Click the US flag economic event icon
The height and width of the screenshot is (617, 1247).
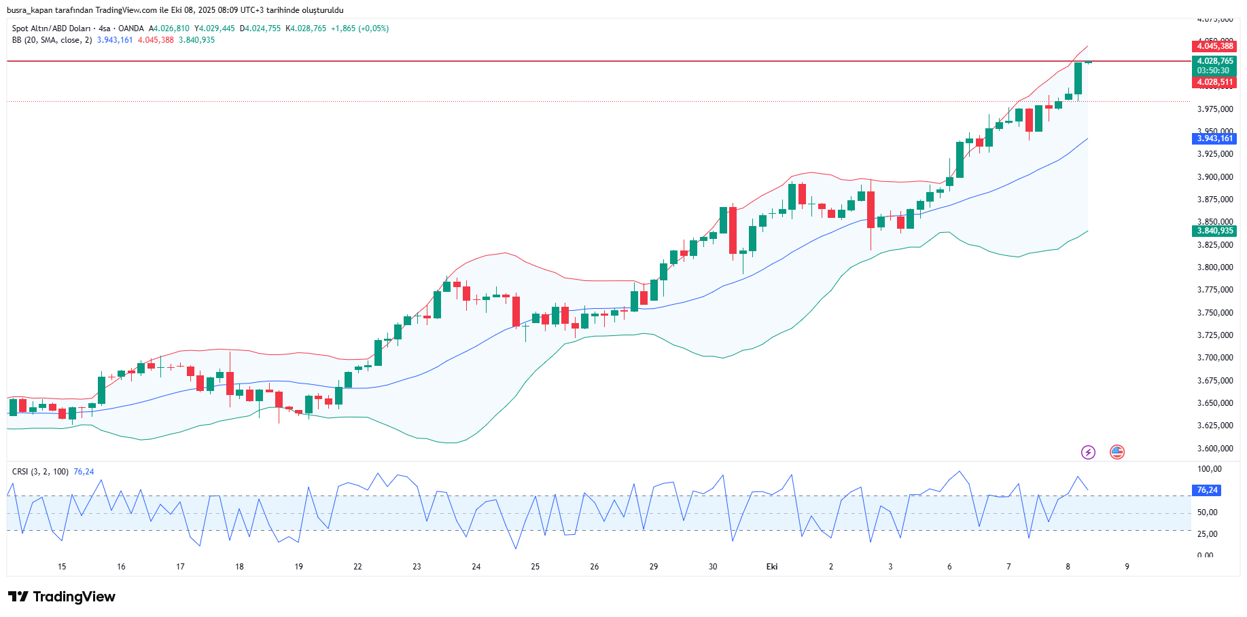click(x=1117, y=452)
